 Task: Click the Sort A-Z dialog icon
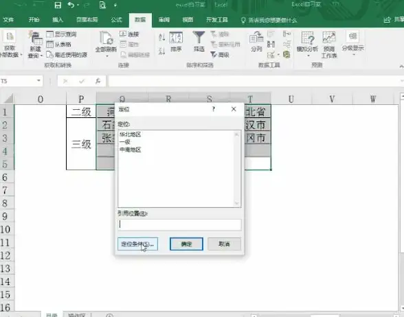176,38
